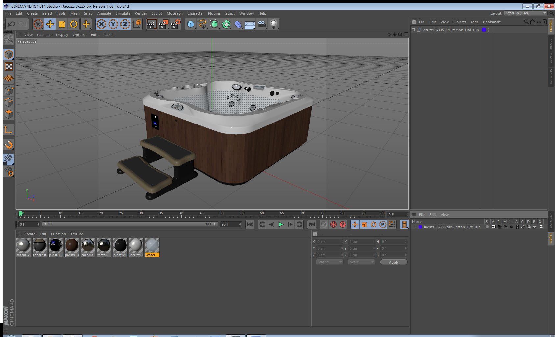Toggle position keyframe recording
Image resolution: width=555 pixels, height=337 pixels.
point(355,224)
